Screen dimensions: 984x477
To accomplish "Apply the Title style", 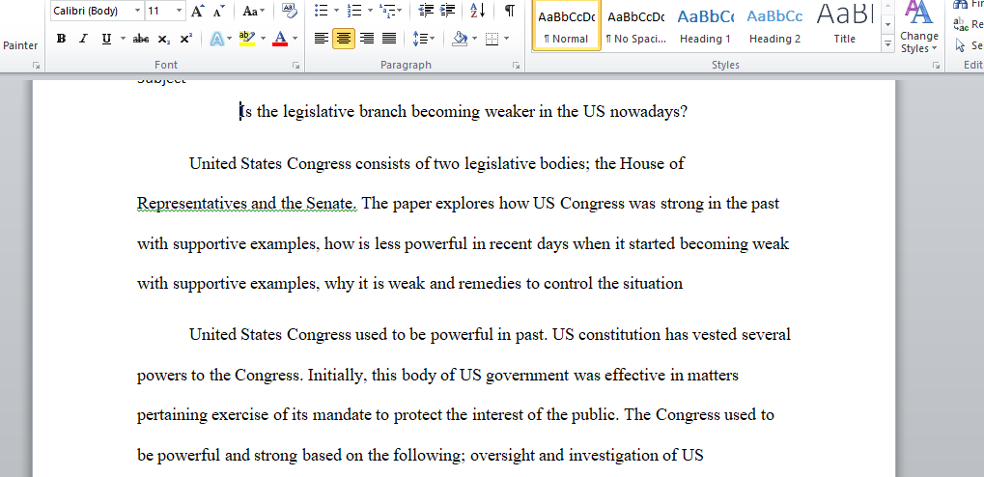I will (845, 26).
